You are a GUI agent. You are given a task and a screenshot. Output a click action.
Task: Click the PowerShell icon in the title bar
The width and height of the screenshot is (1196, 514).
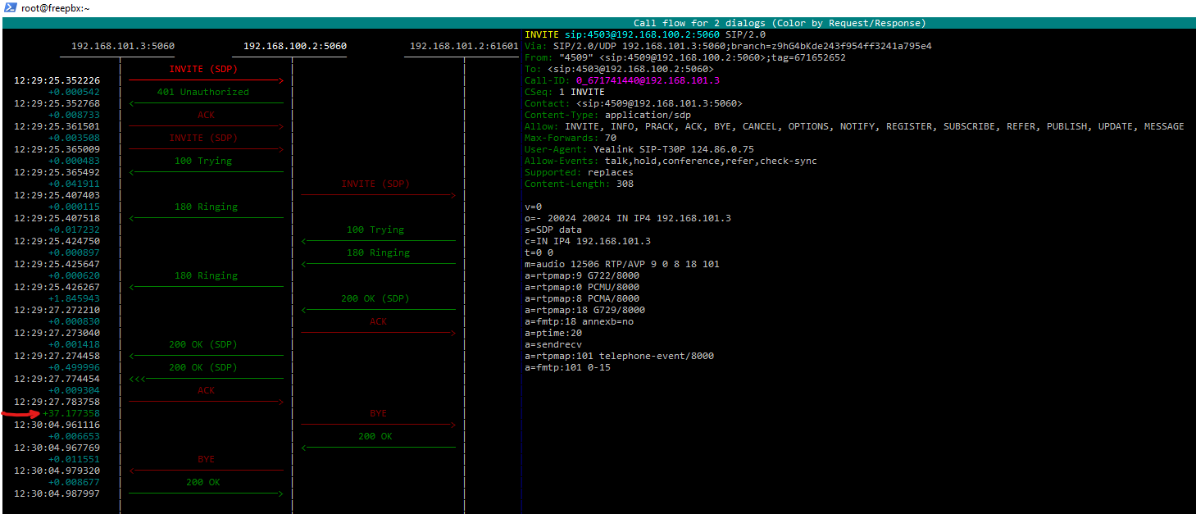[10, 7]
